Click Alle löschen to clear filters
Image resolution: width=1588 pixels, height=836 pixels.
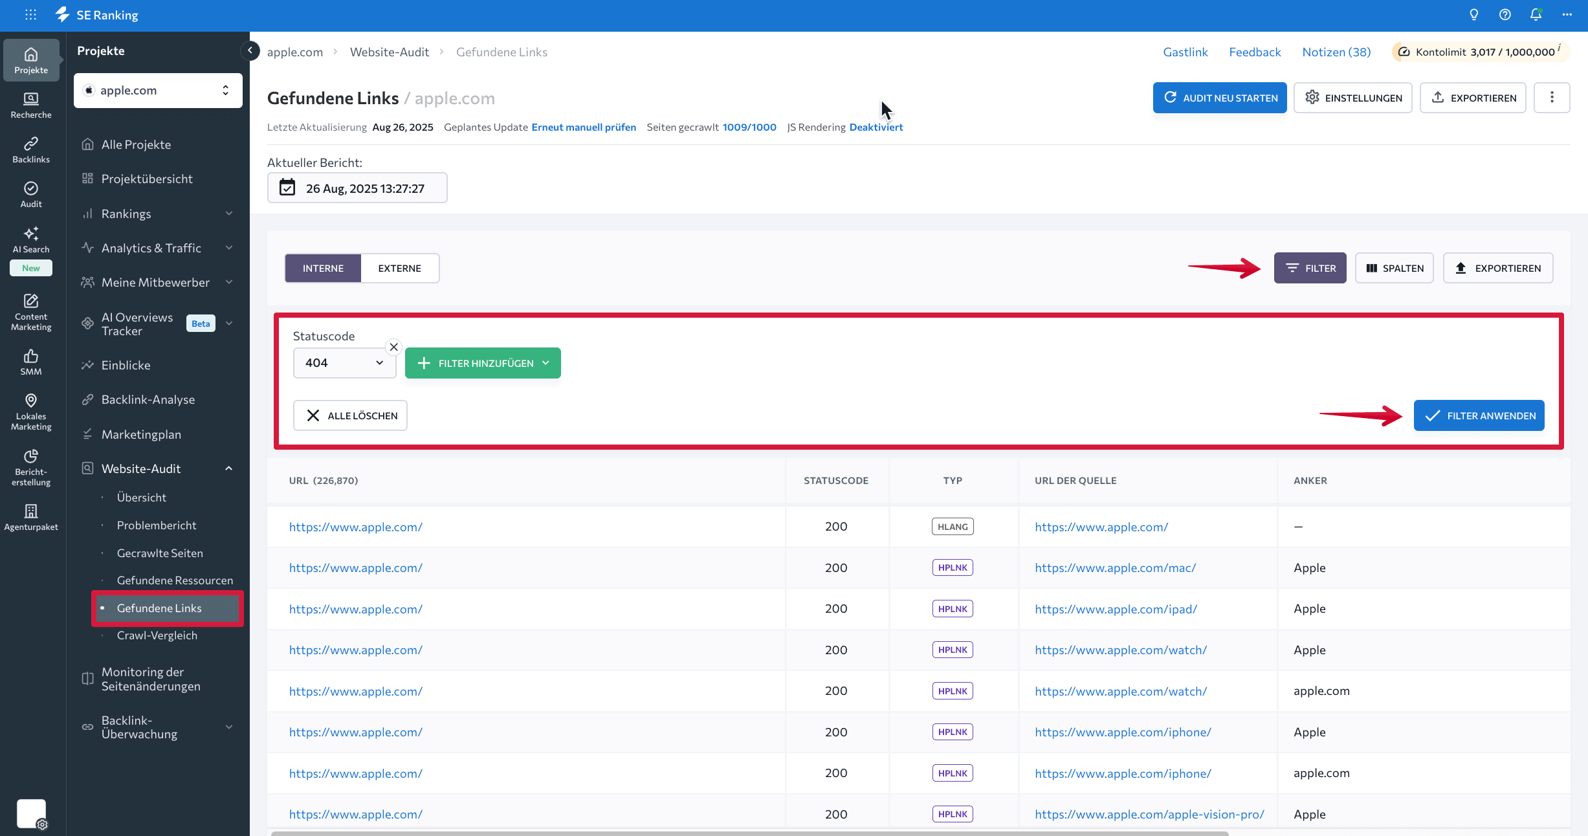click(350, 415)
